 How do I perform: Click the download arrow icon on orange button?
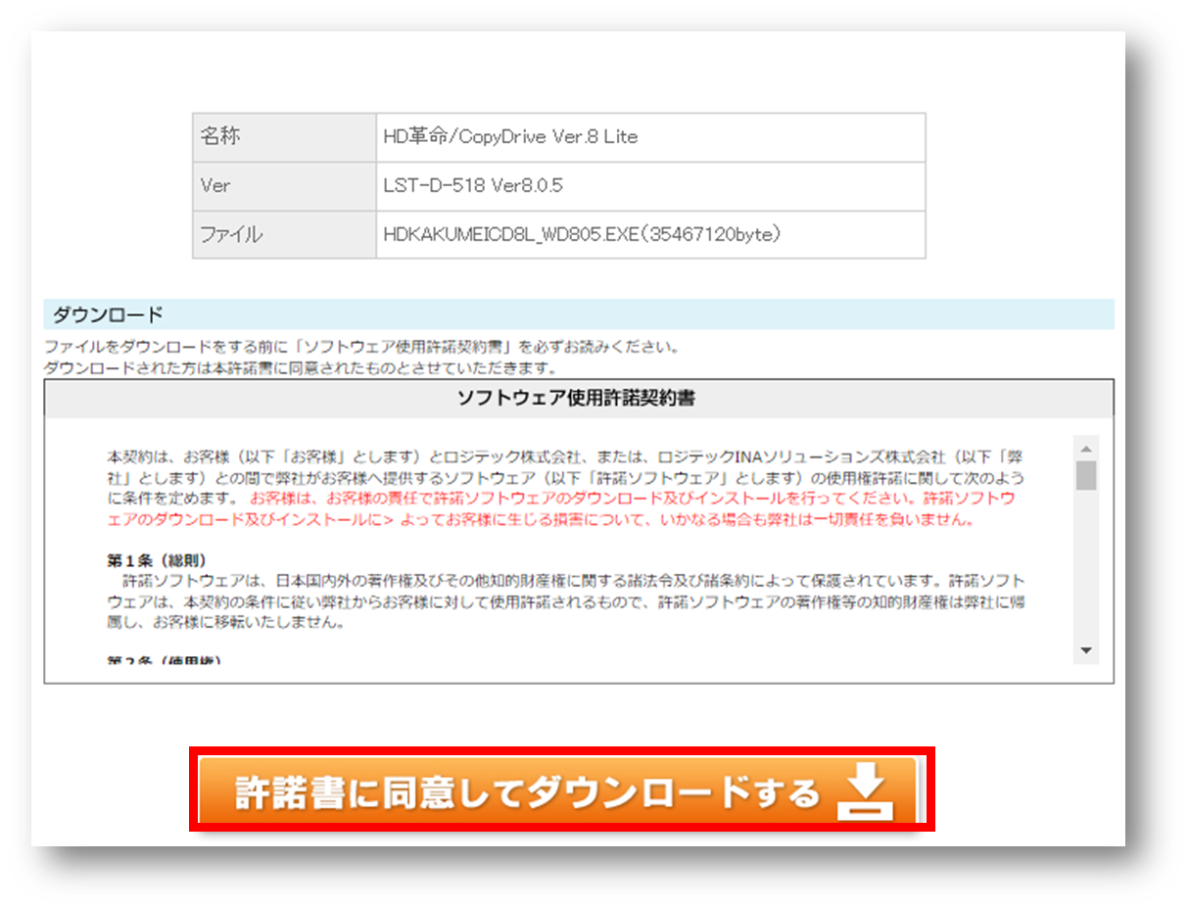pyautogui.click(x=867, y=791)
